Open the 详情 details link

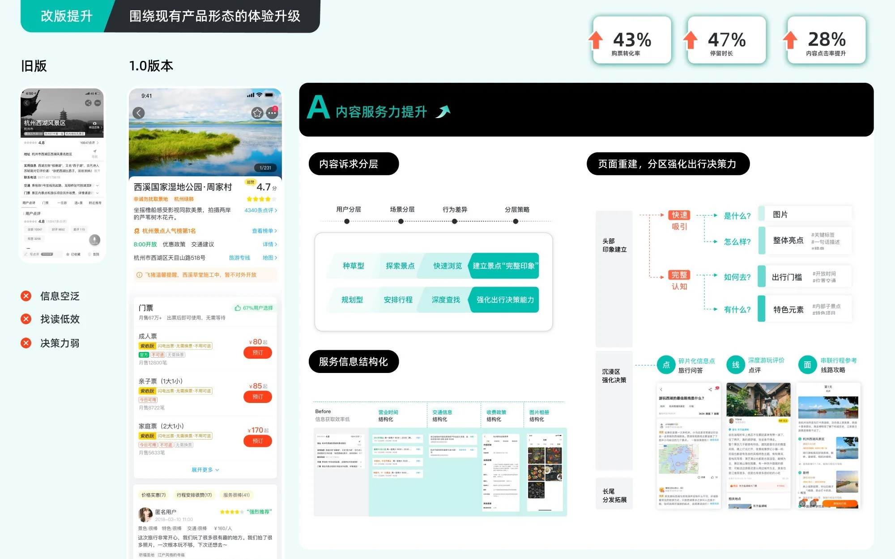270,245
